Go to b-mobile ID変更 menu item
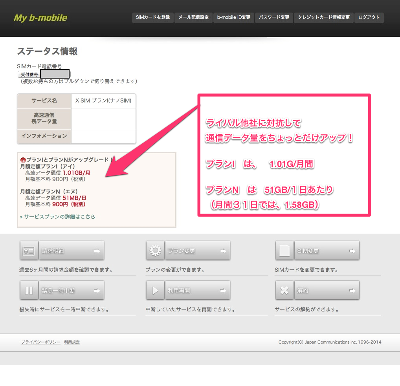The image size is (400, 386). (234, 18)
